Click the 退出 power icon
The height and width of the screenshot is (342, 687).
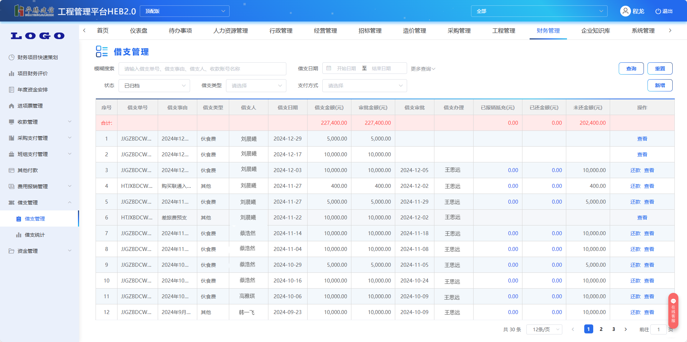658,11
